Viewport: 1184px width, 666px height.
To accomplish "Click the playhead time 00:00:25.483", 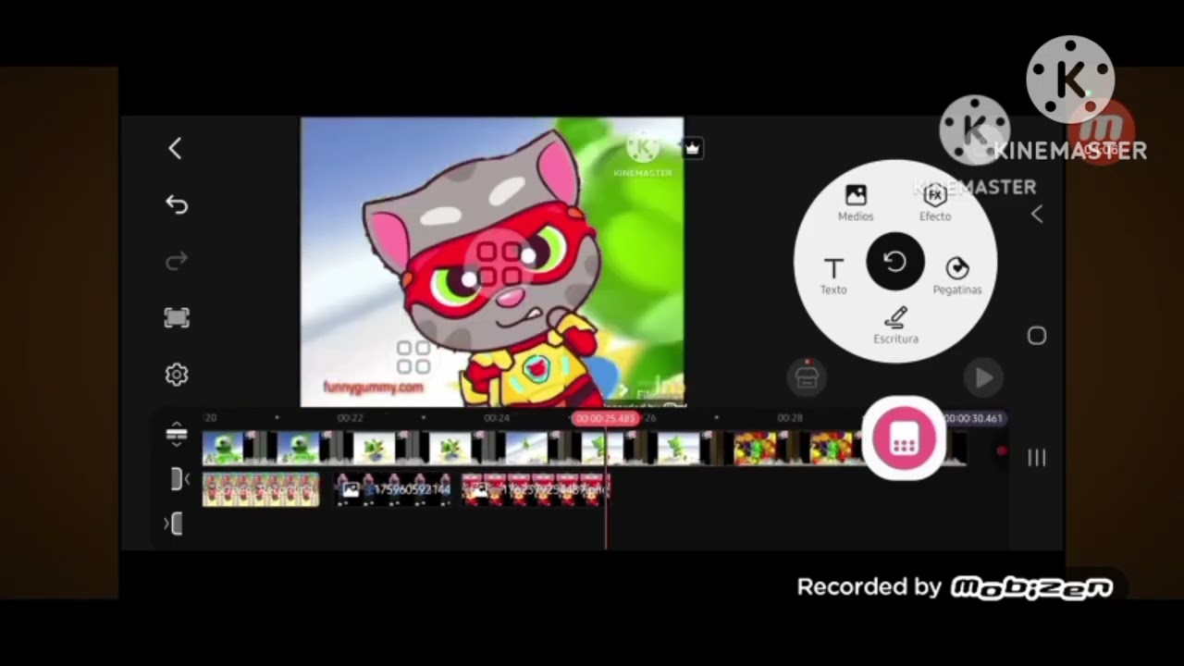I will pos(606,418).
